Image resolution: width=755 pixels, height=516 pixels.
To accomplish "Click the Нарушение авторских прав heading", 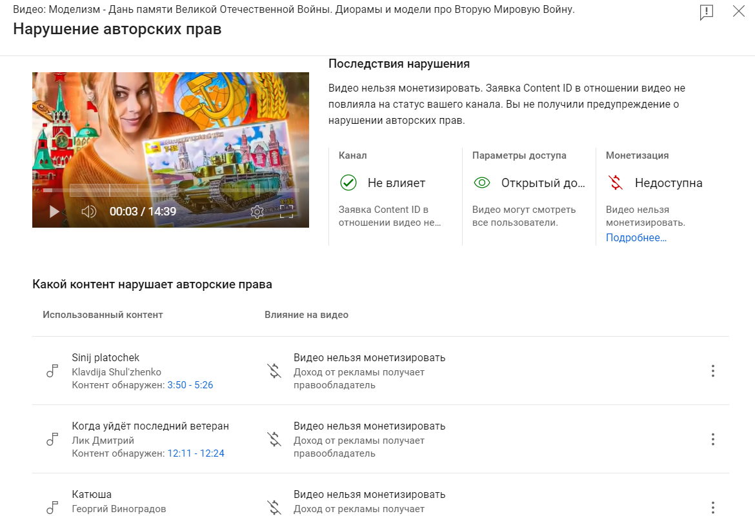I will (x=117, y=29).
